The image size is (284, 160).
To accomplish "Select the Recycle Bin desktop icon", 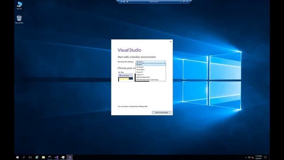I will tap(19, 20).
